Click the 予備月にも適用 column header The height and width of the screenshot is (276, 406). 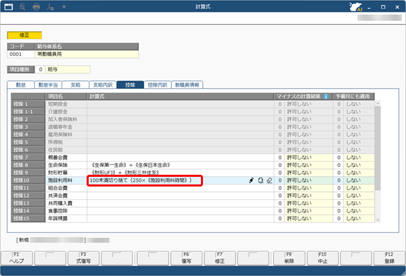(354, 96)
